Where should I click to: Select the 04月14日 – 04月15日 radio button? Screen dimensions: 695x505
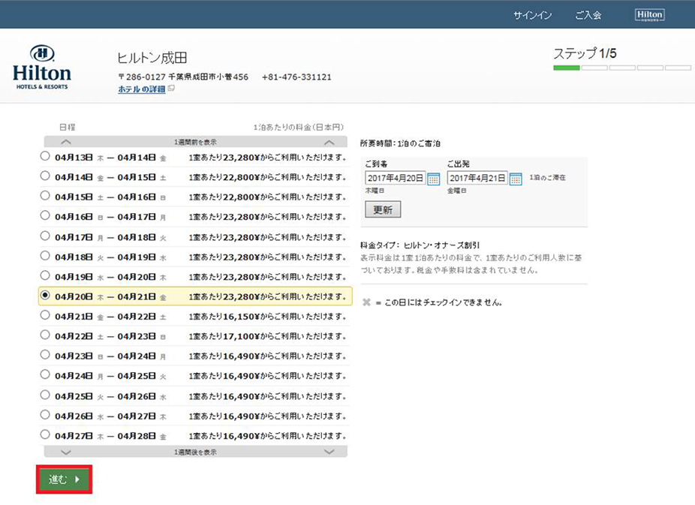tap(45, 176)
